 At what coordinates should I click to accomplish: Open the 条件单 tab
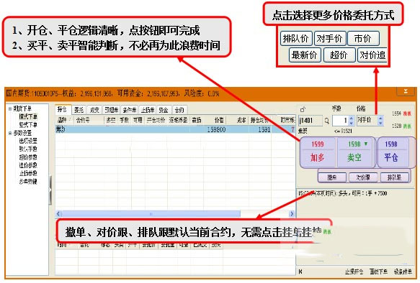pos(130,110)
